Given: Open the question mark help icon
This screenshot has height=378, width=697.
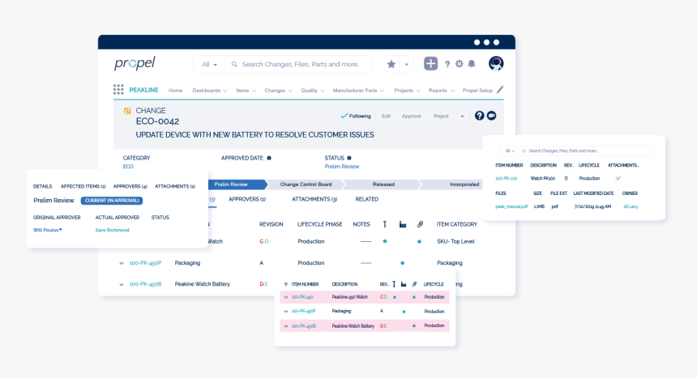Looking at the screenshot, I should pos(447,64).
